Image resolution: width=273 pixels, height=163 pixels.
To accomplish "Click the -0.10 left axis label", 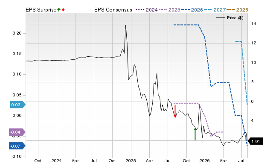I will coord(17,156).
